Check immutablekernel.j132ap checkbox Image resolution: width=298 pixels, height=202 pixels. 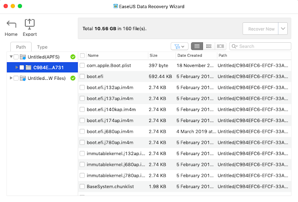82,153
